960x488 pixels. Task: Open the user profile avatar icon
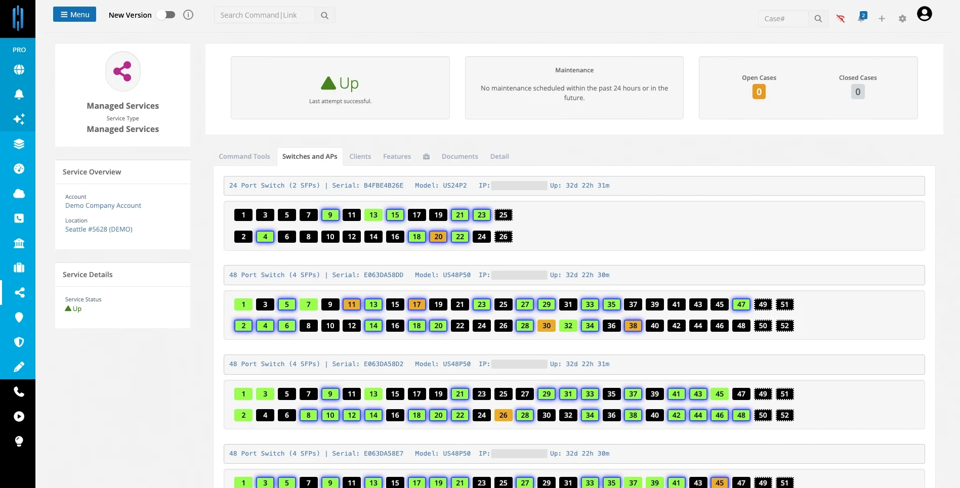pyautogui.click(x=924, y=14)
